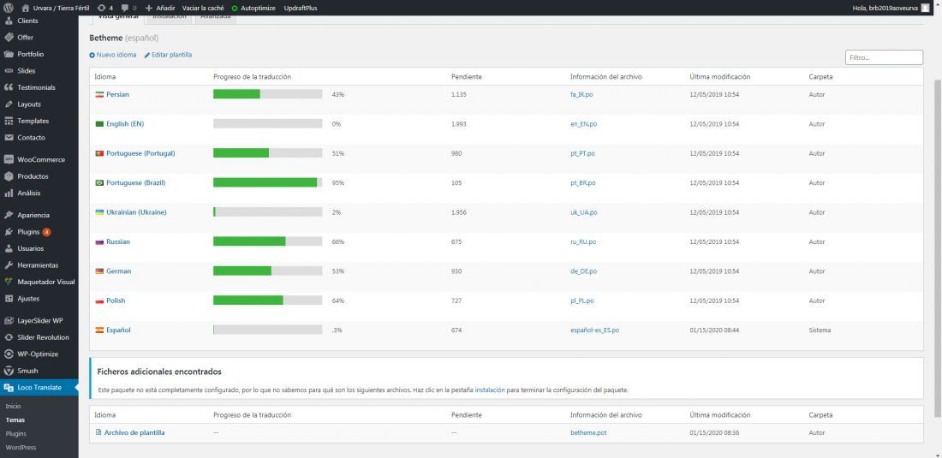This screenshot has width=942, height=458.
Task: Click the Portuguese (Brazil) 95% progress bar
Action: (x=267, y=182)
